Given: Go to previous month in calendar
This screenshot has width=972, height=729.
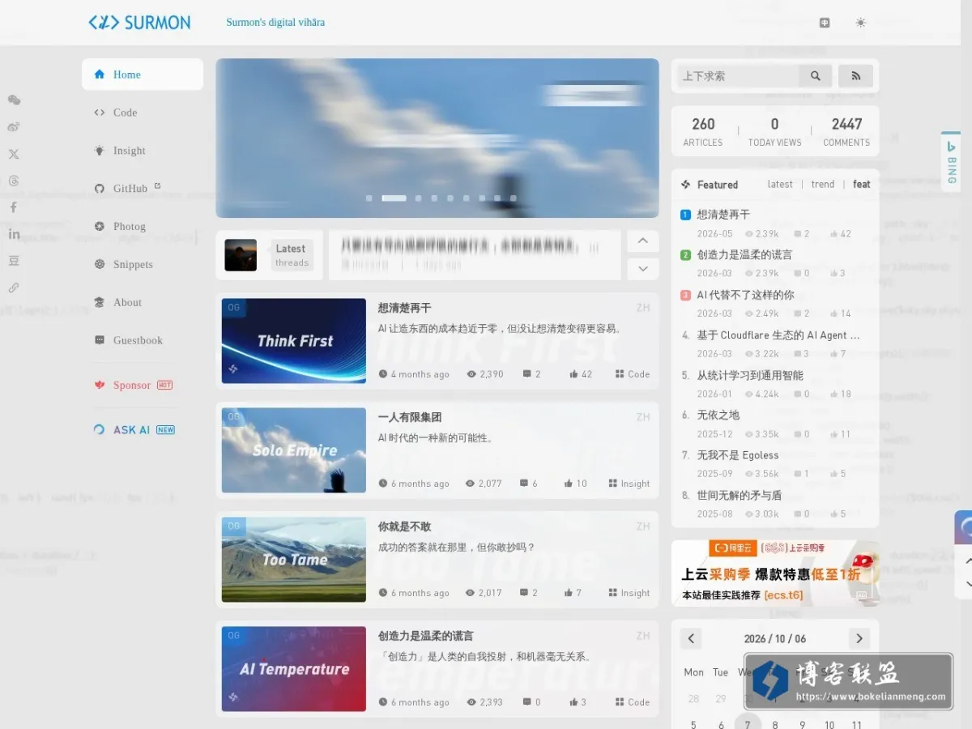Looking at the screenshot, I should 691,638.
